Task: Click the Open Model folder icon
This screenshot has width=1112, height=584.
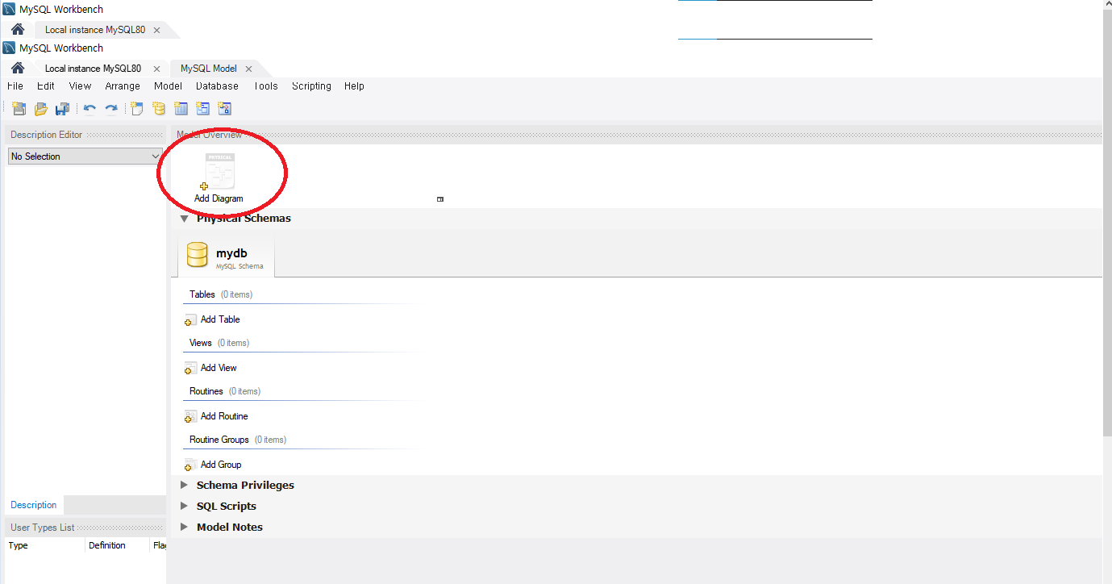Action: [40, 108]
